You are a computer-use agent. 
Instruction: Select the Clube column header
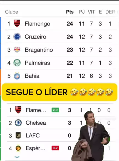(x=12, y=12)
